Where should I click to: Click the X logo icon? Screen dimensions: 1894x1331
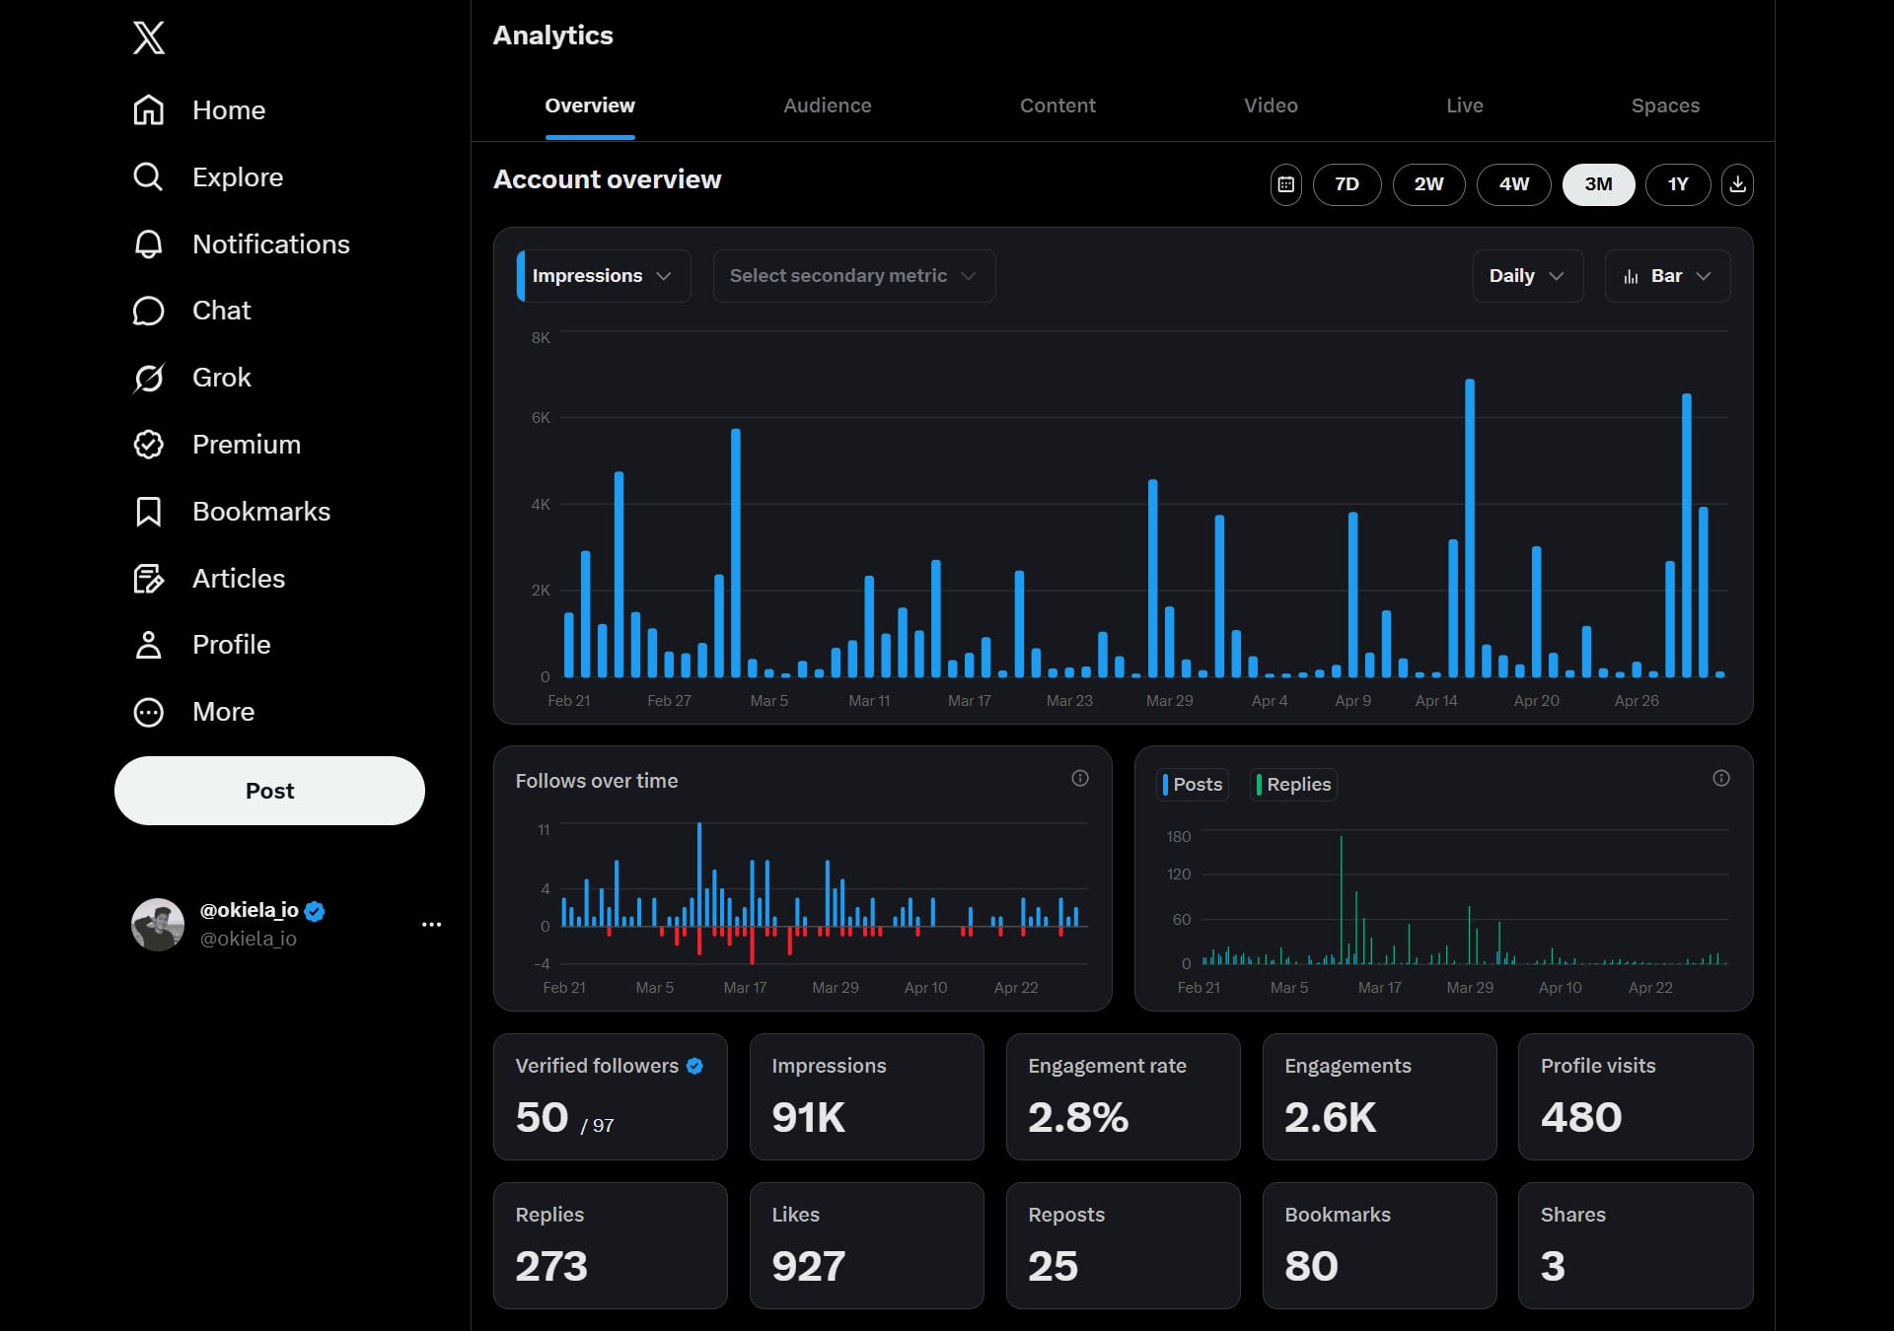click(149, 37)
